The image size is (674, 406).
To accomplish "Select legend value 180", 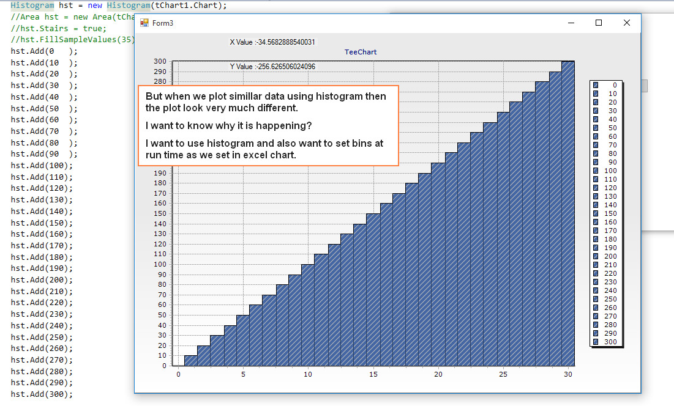I will coord(610,239).
